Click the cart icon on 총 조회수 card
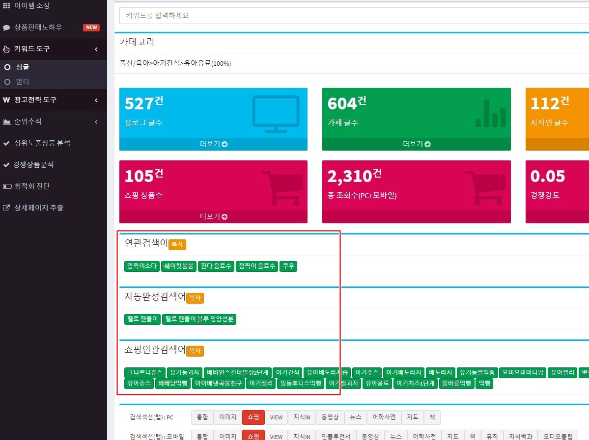 tap(485, 188)
